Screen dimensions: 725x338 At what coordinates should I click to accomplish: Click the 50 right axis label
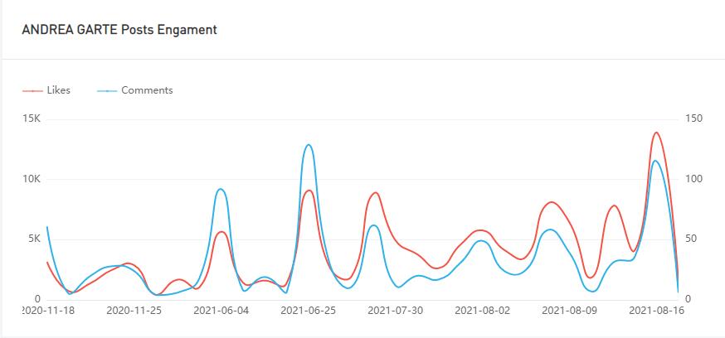coord(691,239)
